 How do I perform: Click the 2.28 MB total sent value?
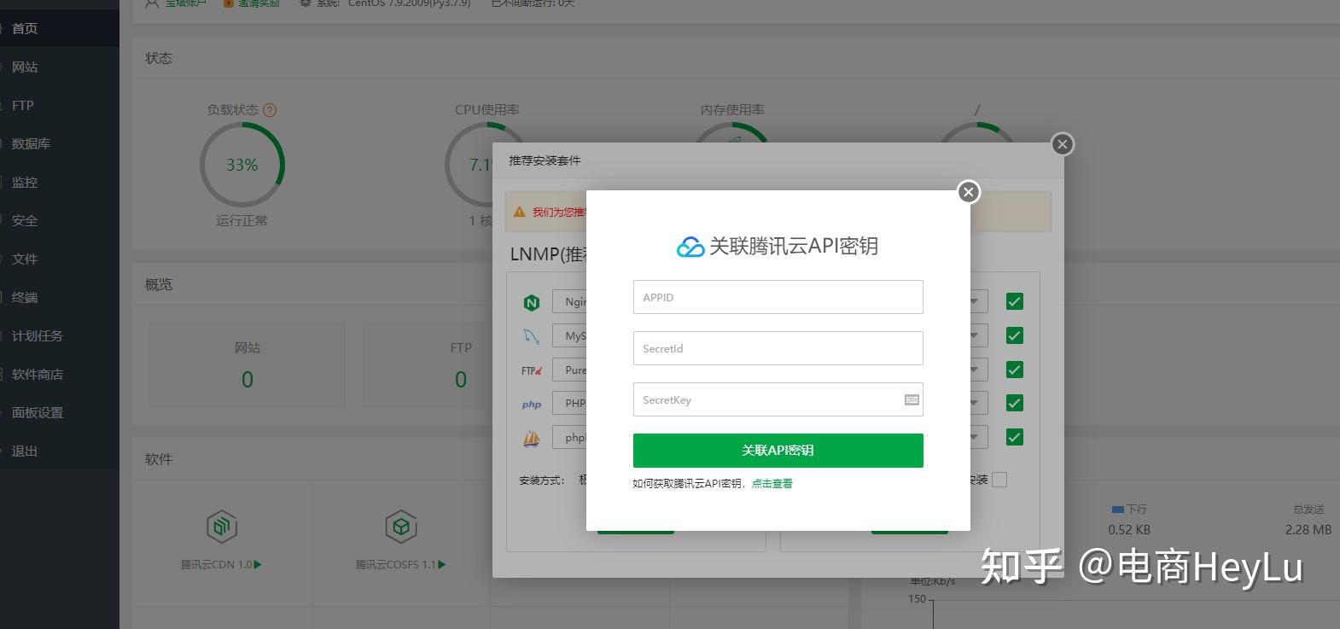1308,529
